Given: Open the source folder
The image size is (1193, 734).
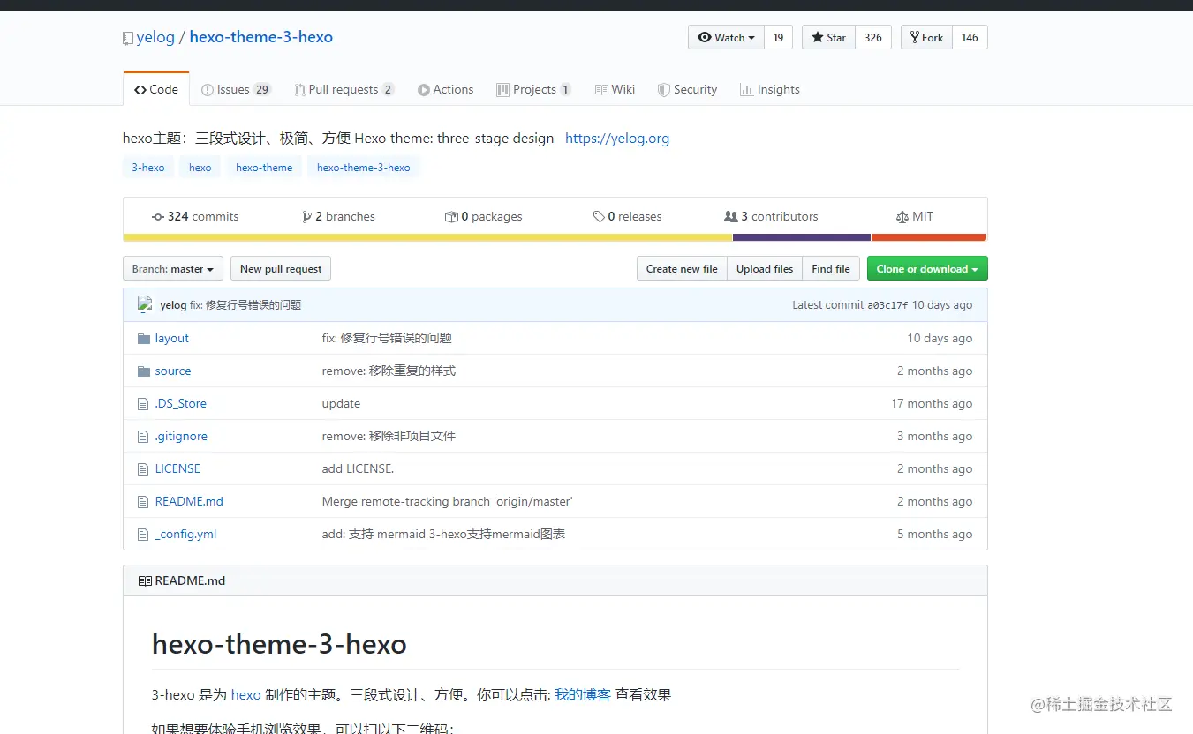Looking at the screenshot, I should pos(173,371).
